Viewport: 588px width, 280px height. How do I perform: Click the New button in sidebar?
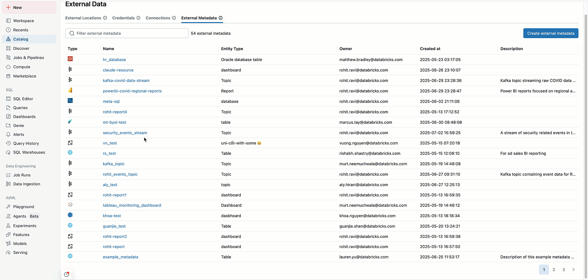(x=29, y=7)
